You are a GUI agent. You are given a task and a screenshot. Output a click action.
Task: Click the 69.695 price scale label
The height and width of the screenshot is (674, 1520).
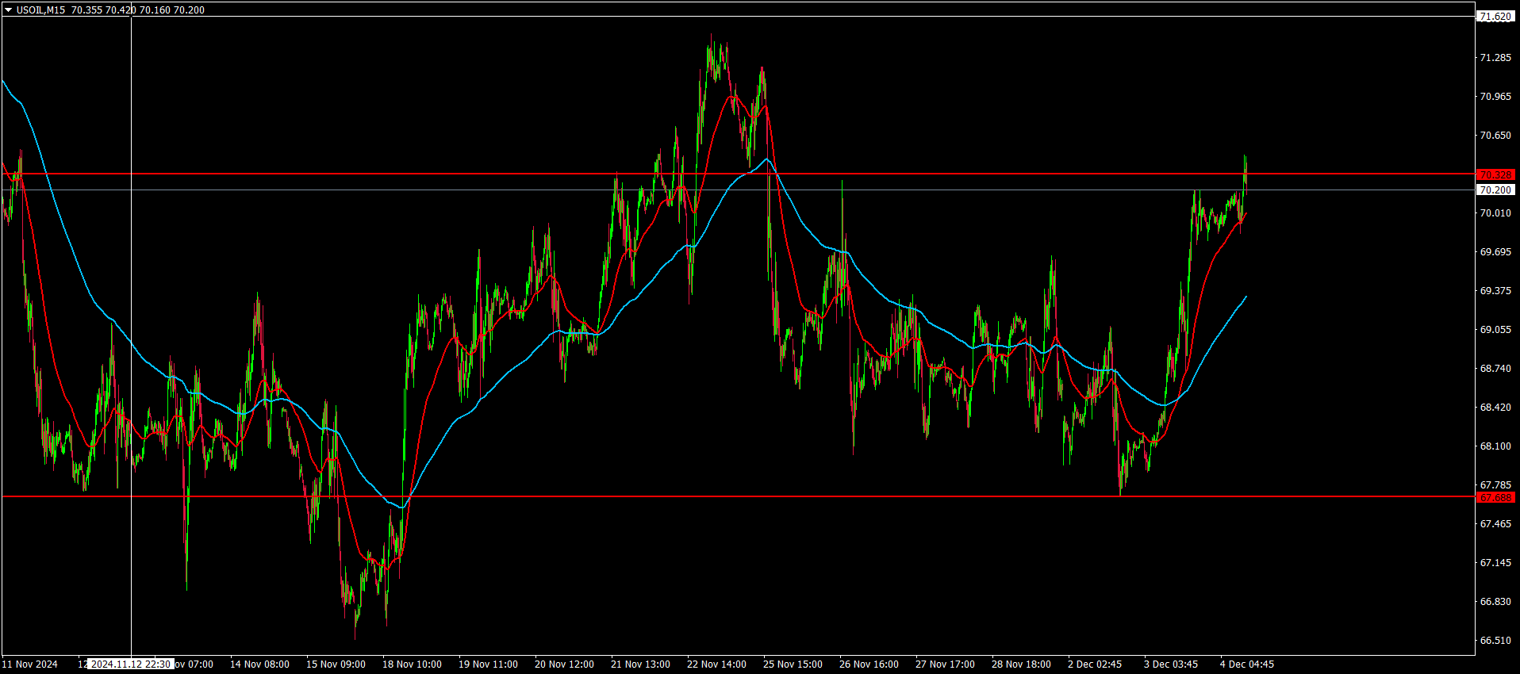(1495, 252)
